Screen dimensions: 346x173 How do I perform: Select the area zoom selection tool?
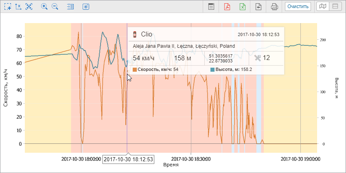[x=7, y=6]
